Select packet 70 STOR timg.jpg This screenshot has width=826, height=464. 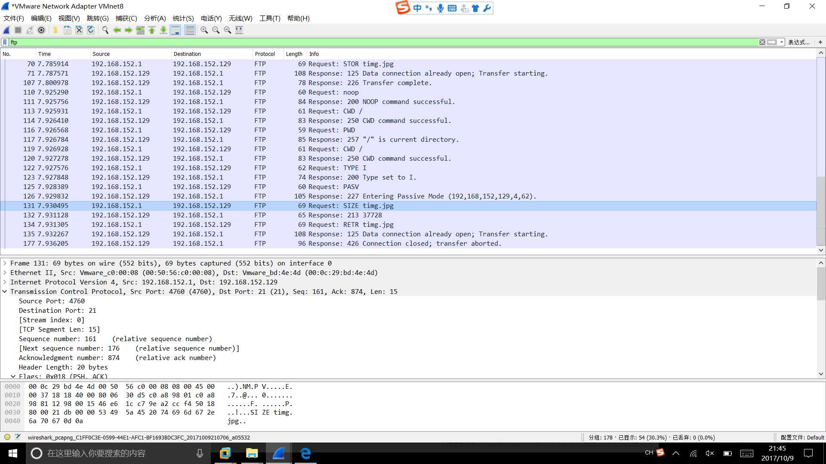[408, 64]
